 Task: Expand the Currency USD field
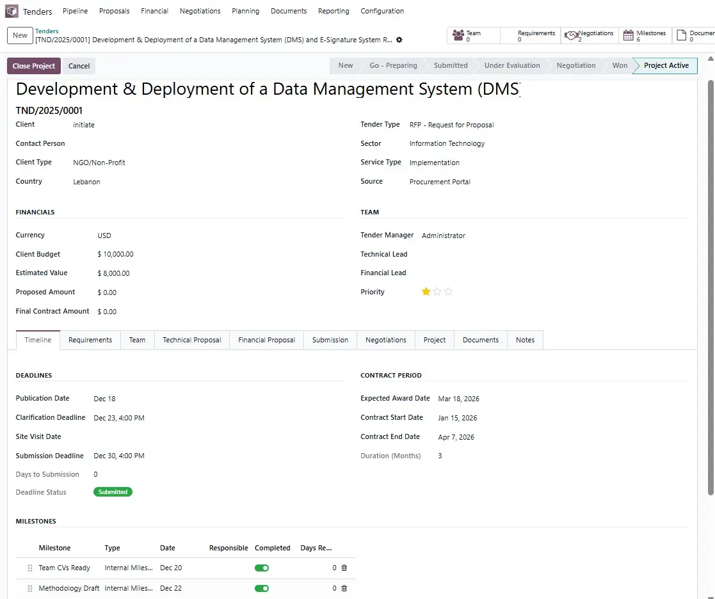click(104, 236)
